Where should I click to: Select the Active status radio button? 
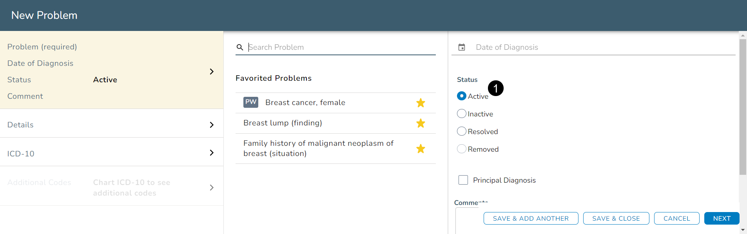click(462, 96)
